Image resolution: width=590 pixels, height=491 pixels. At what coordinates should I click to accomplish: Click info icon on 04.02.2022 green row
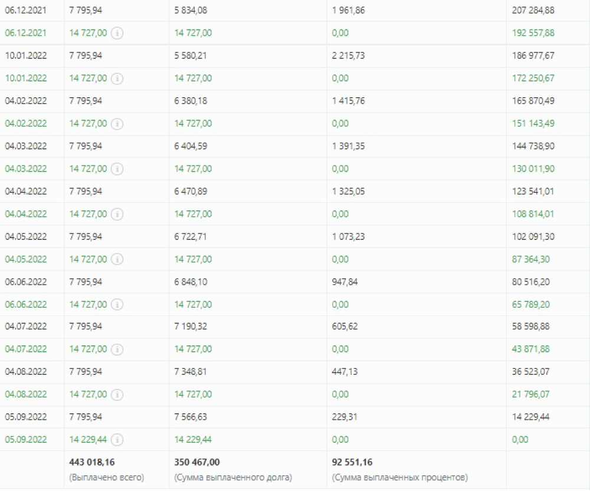pos(117,124)
